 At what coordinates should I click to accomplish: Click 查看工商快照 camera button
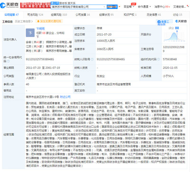[164, 23]
